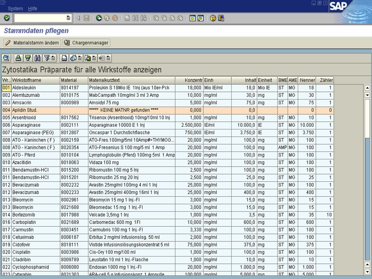
Task: Sort ascending using the list toolbar icon
Action: point(18,58)
